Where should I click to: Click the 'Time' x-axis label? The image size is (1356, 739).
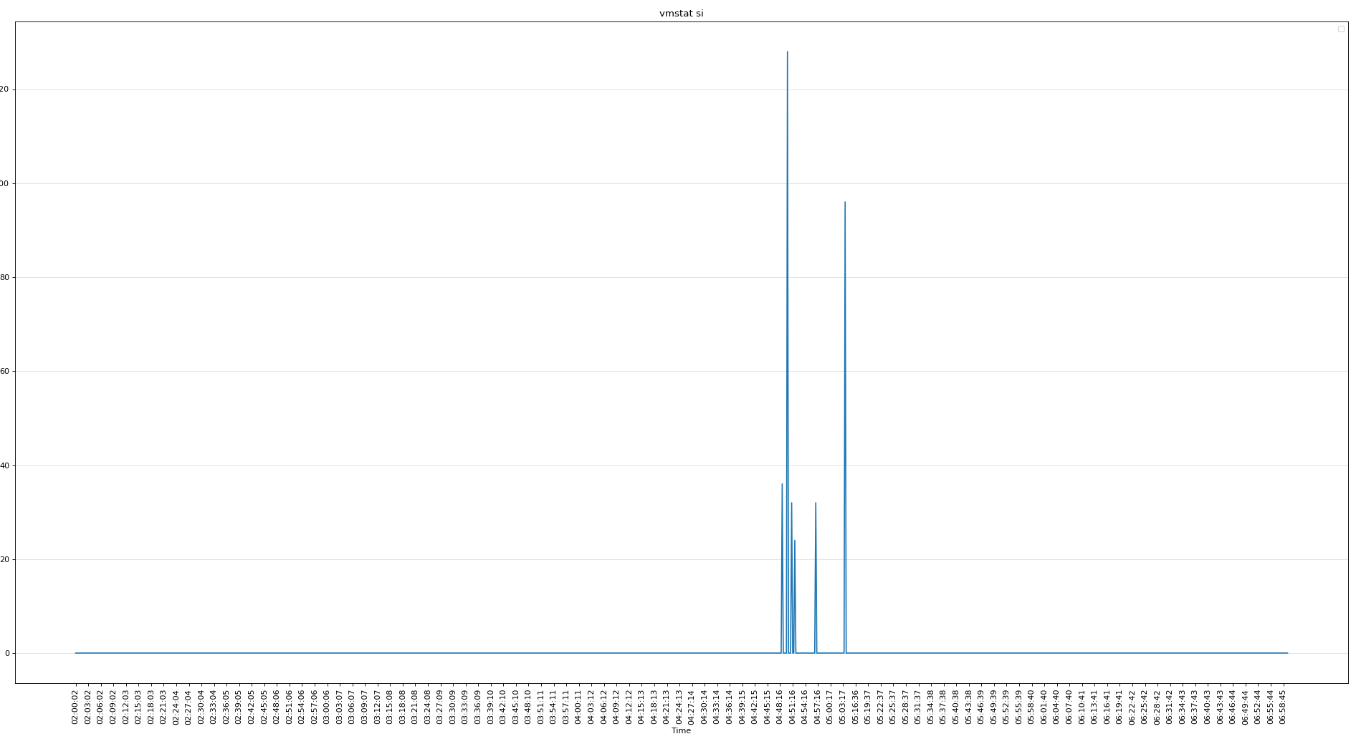(681, 730)
